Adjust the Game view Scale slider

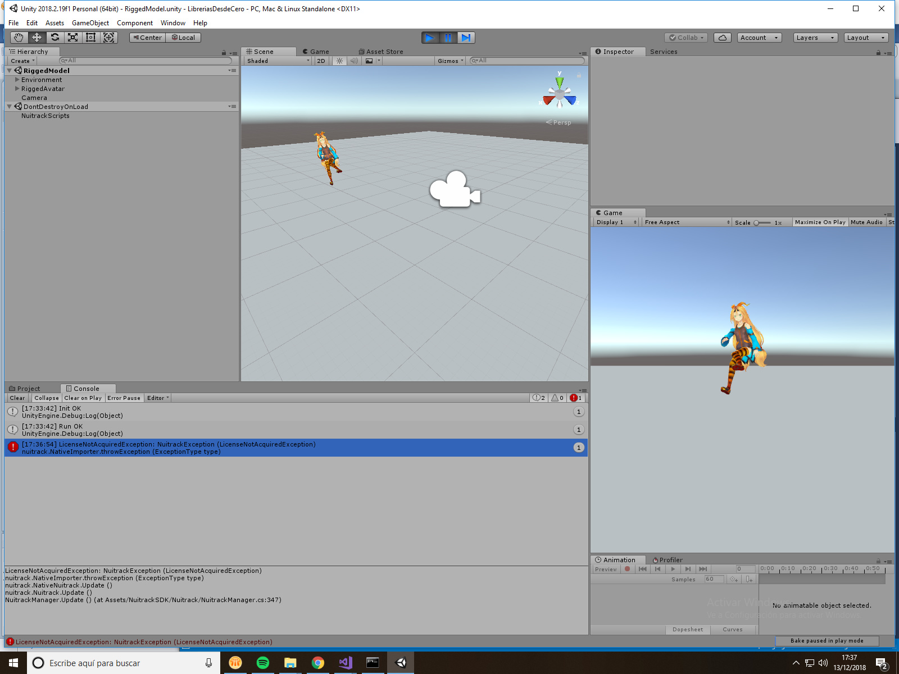(x=762, y=223)
